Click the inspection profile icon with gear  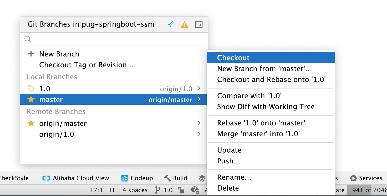194,190
